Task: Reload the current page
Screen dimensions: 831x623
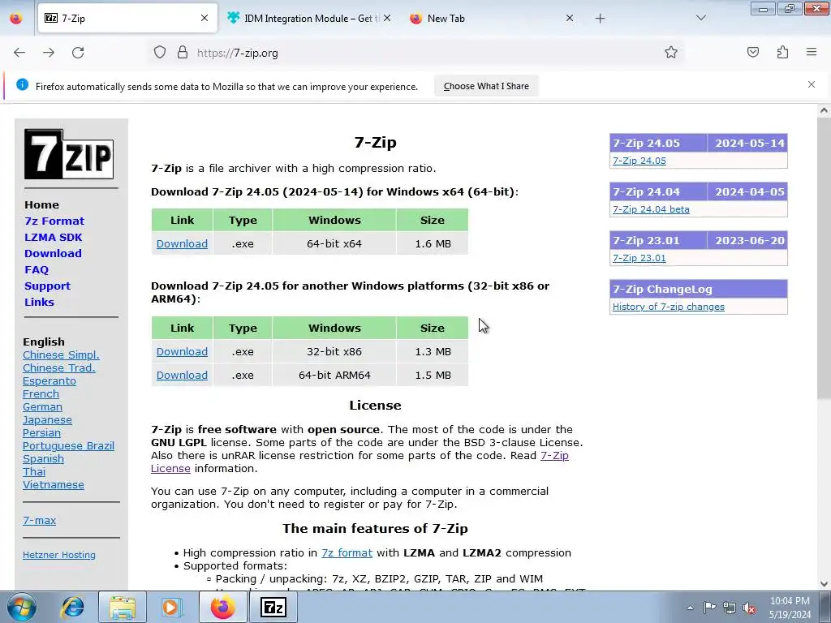Action: coord(78,53)
